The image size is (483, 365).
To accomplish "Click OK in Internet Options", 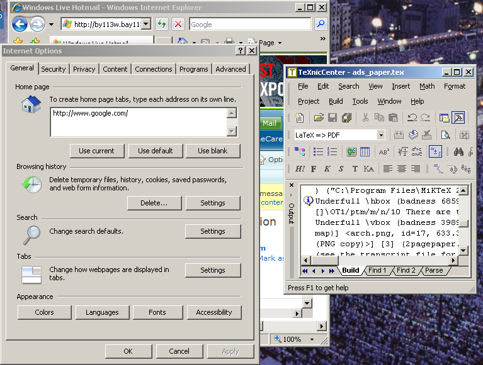I will (128, 351).
